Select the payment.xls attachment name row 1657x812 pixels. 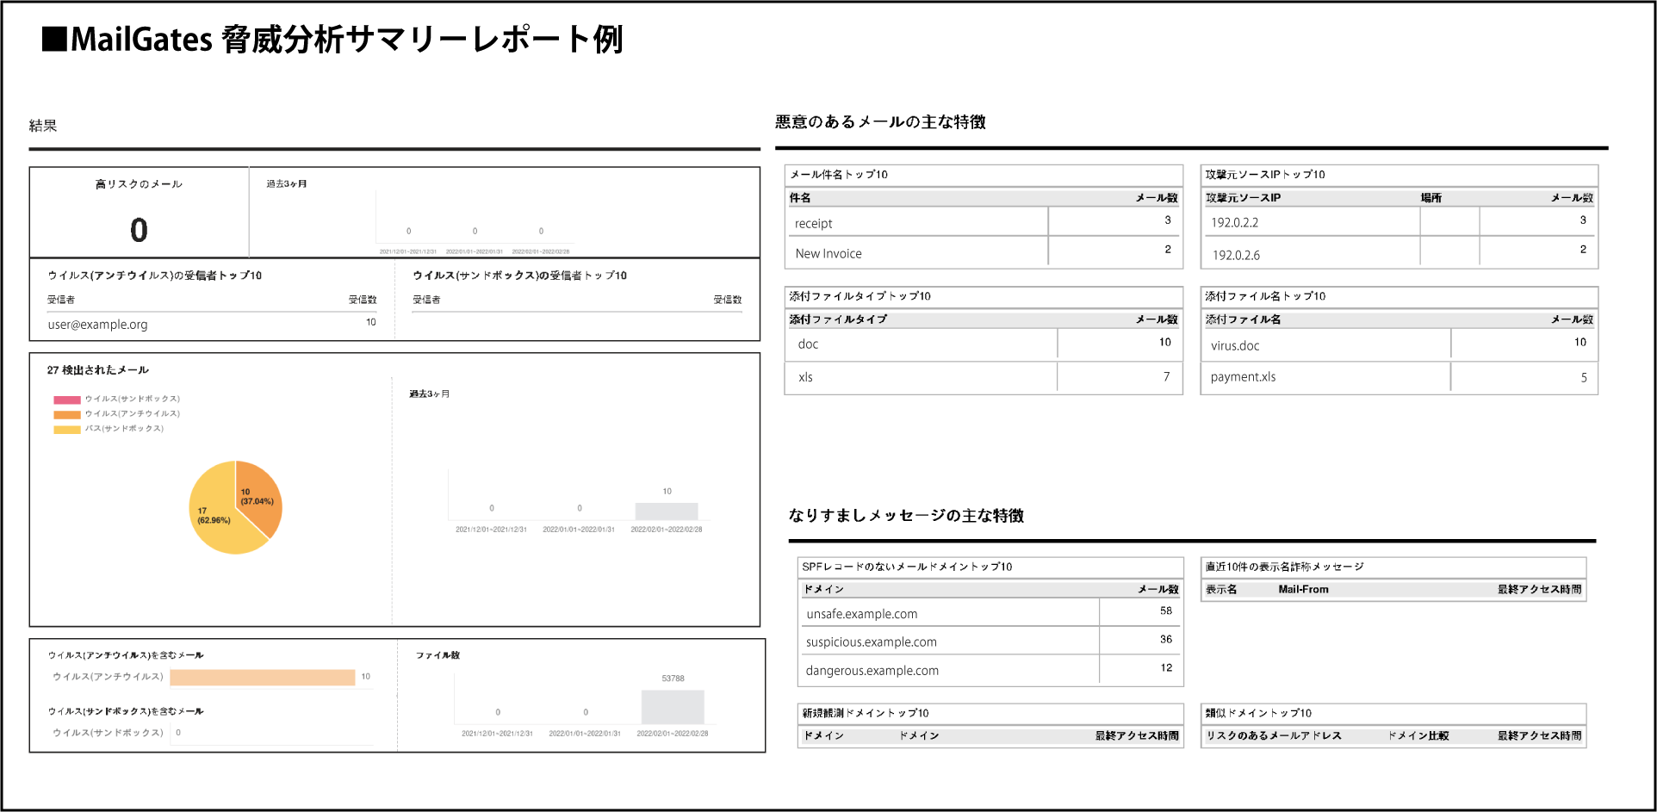tap(1399, 377)
